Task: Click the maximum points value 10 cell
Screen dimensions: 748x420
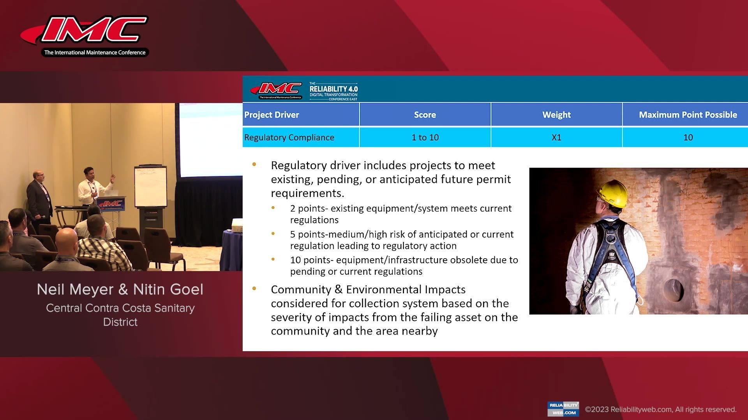Action: pyautogui.click(x=688, y=137)
